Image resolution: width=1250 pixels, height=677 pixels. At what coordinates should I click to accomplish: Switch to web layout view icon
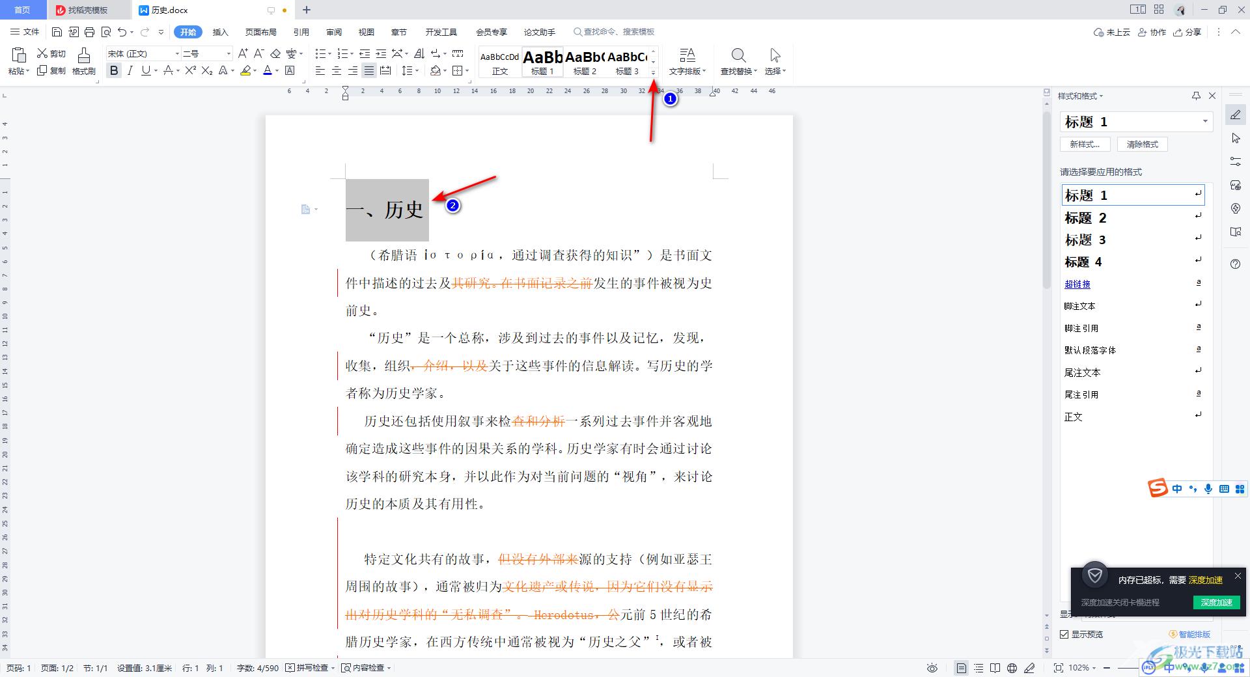tap(1012, 668)
